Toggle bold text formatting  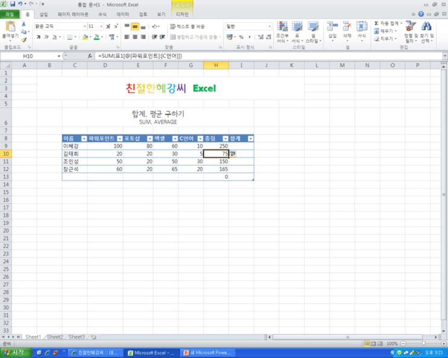39,37
